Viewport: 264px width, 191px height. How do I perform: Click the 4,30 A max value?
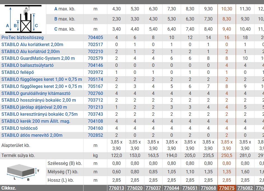click(117, 9)
